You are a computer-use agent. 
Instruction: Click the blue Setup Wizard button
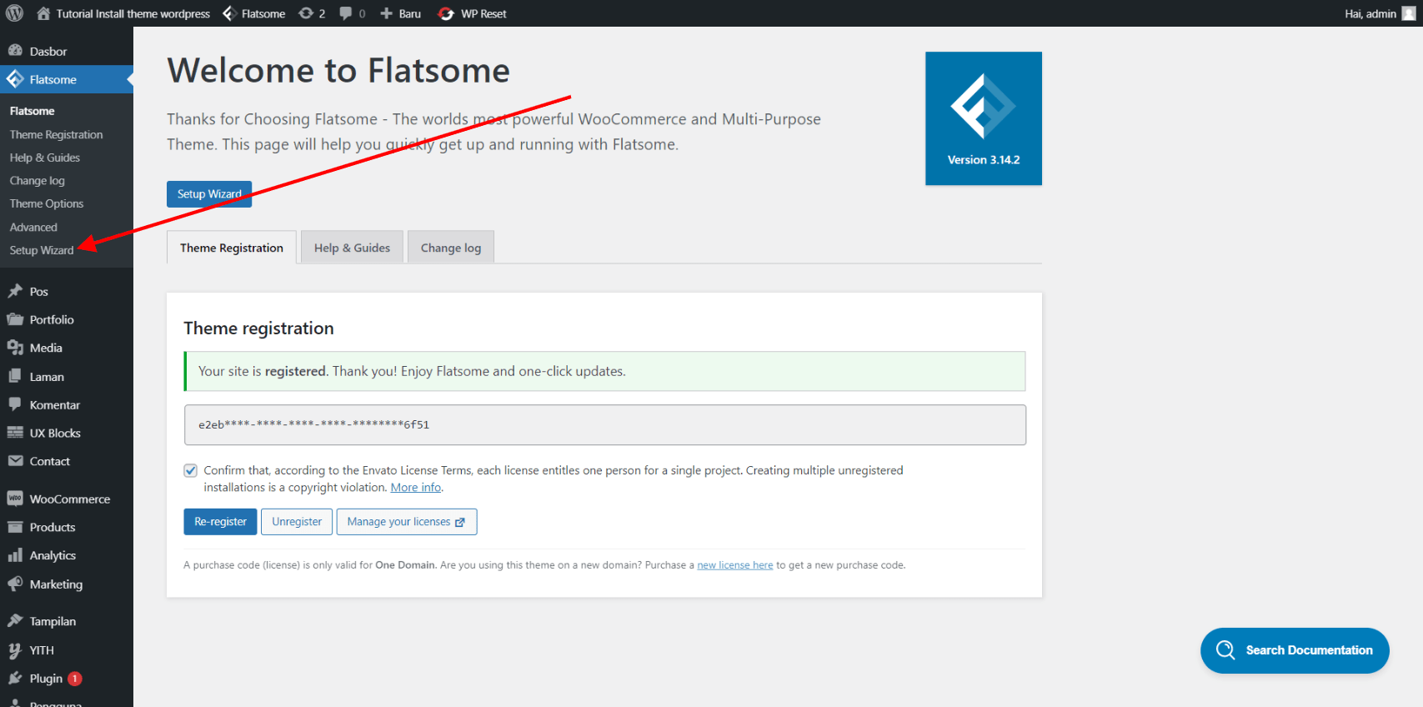click(208, 193)
